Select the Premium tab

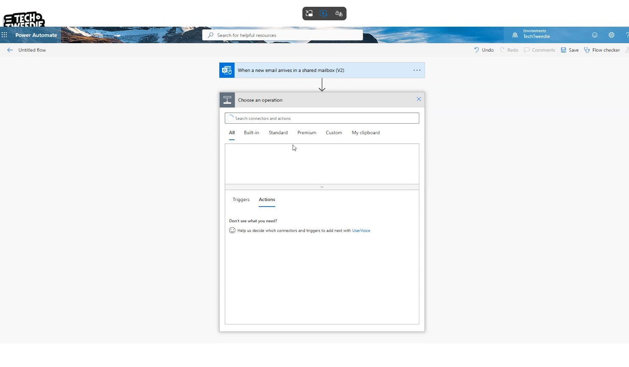point(307,132)
